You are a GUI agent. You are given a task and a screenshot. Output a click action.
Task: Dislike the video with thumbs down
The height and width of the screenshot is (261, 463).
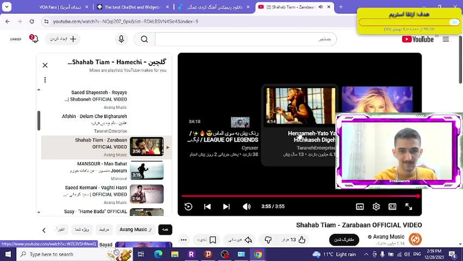click(268, 240)
